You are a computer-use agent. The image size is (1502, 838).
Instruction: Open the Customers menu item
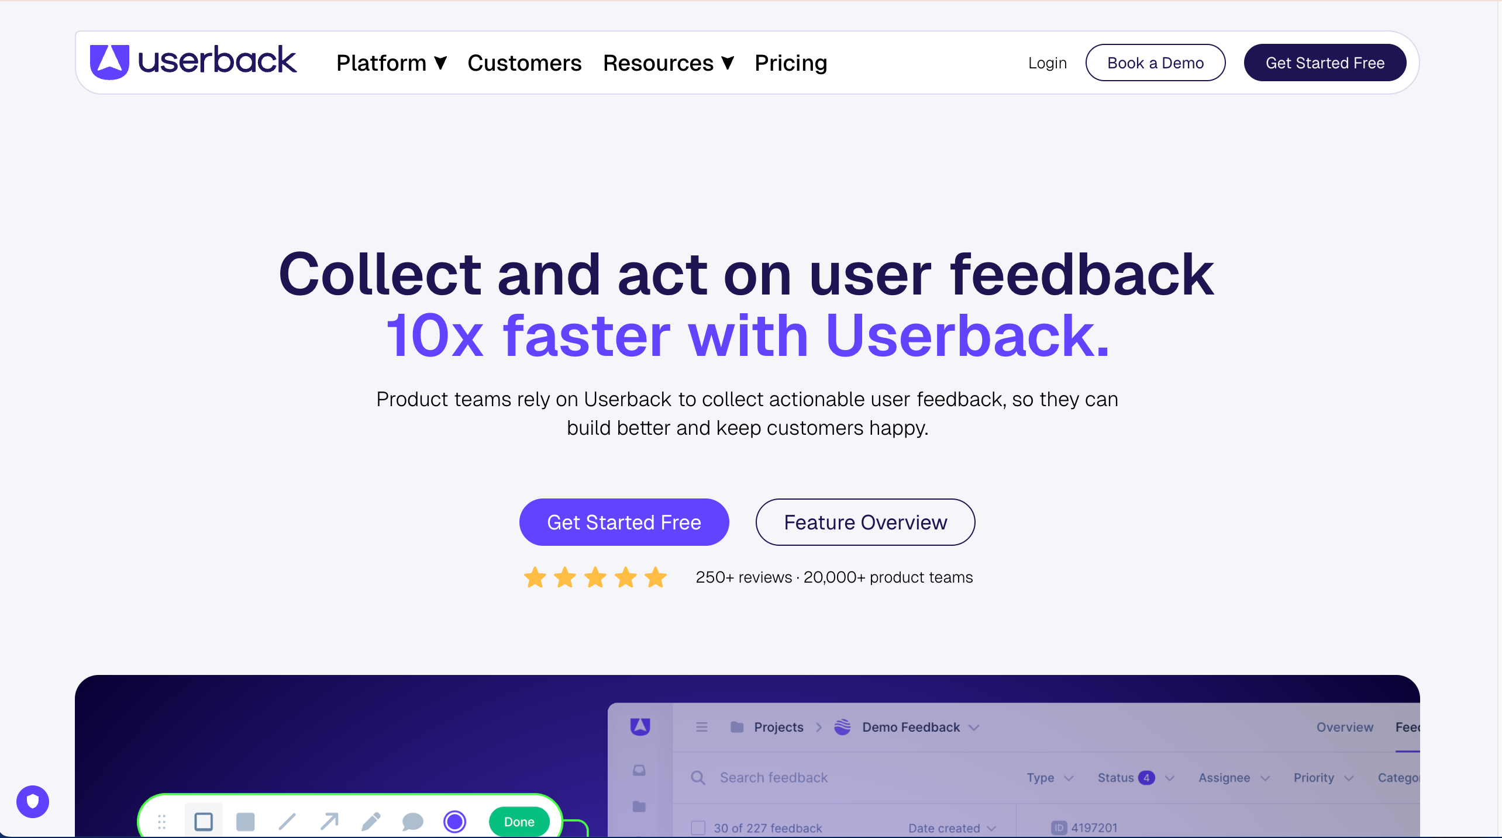524,63
